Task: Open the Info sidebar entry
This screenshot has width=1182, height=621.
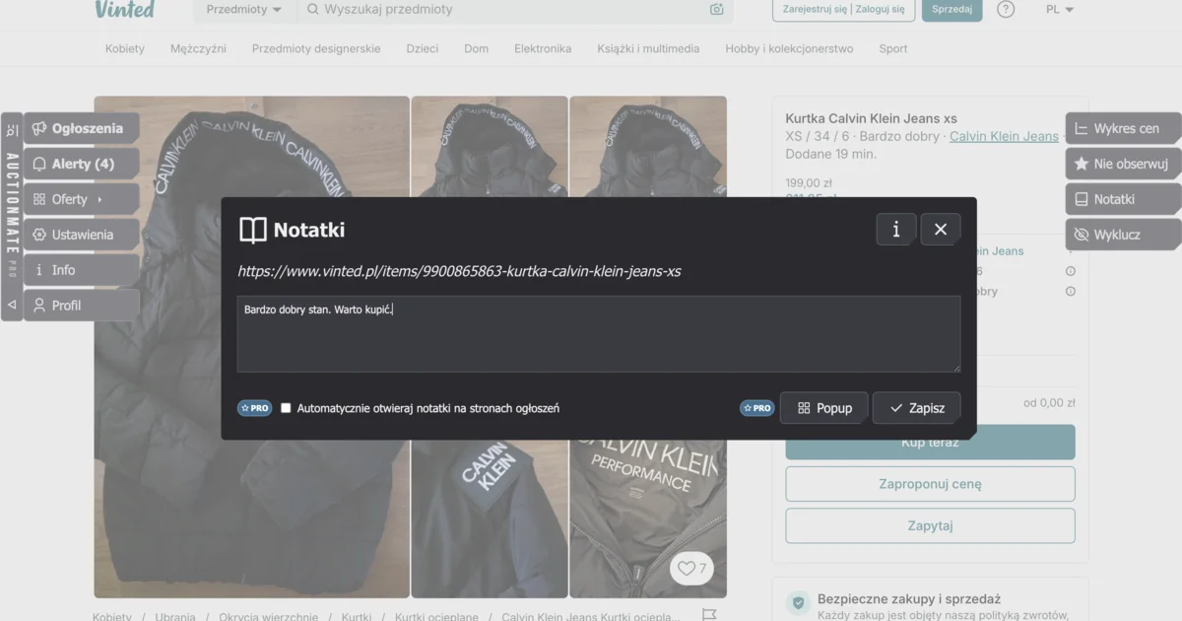Action: (81, 270)
